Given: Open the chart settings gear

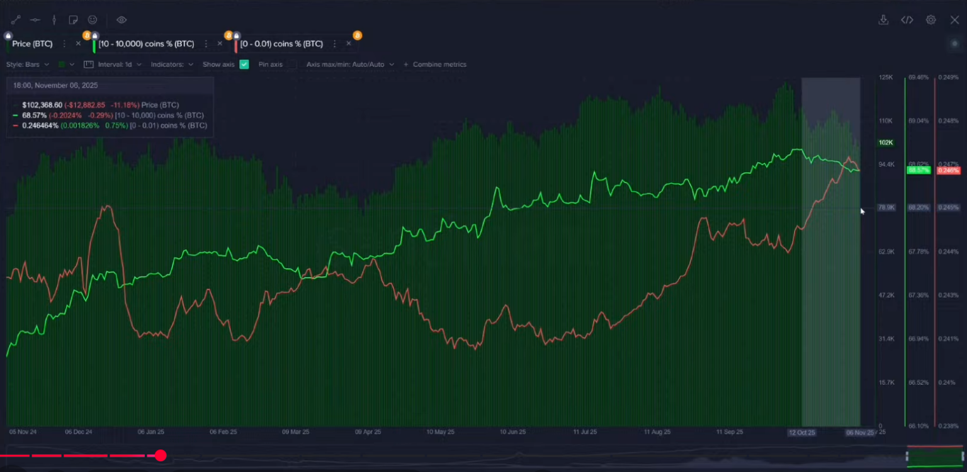Looking at the screenshot, I should tap(931, 20).
